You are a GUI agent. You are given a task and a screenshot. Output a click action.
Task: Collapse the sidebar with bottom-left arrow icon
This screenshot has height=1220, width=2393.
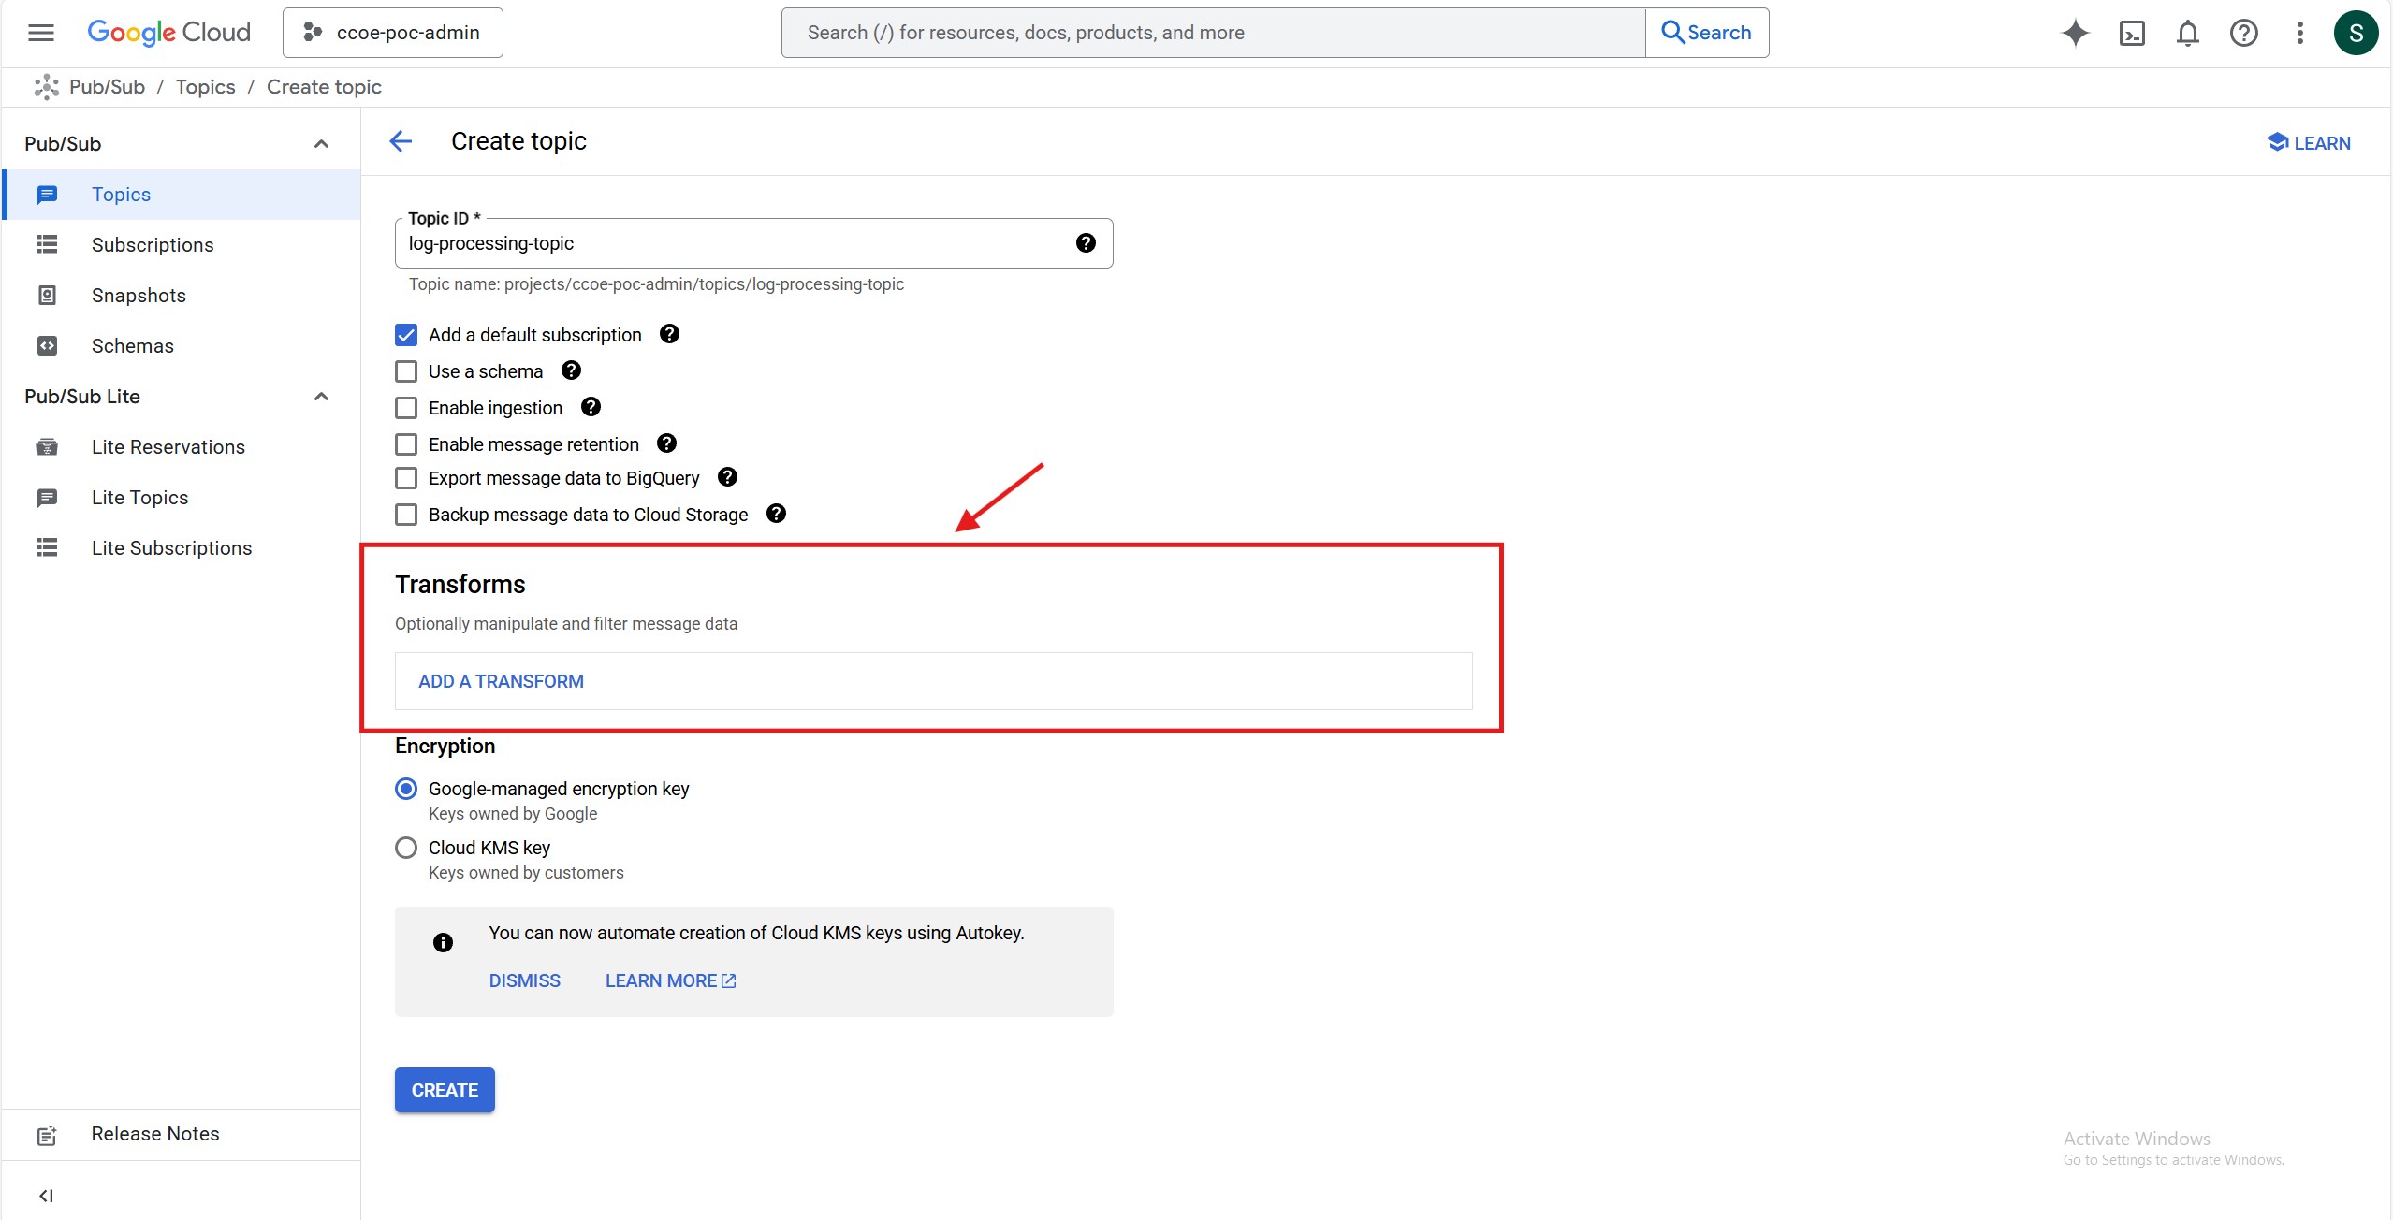pyautogui.click(x=46, y=1195)
